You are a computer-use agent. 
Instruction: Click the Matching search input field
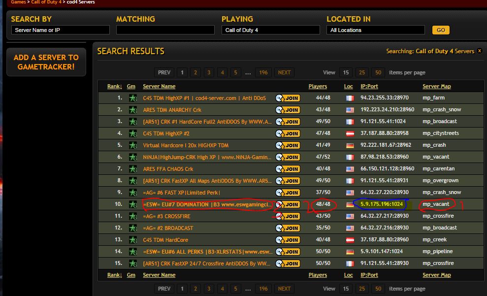pyautogui.click(x=165, y=30)
